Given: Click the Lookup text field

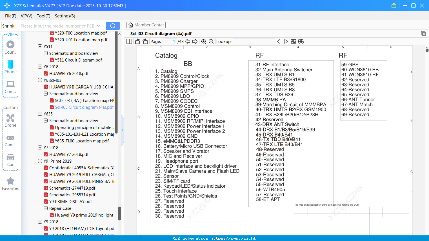Looking at the screenshot, I should click(254, 42).
